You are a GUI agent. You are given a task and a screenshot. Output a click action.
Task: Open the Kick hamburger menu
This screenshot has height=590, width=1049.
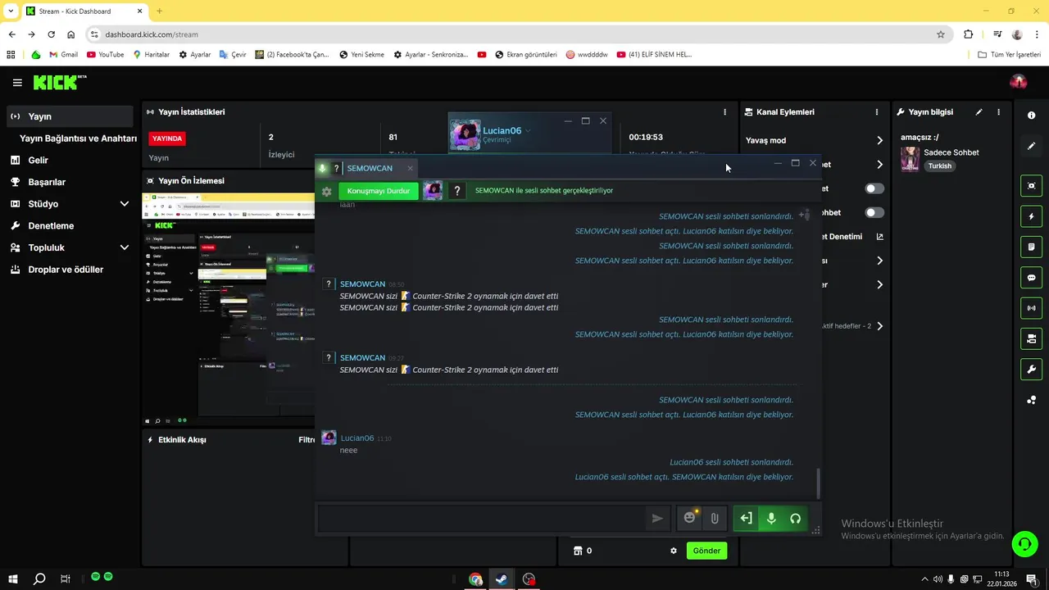17,83
